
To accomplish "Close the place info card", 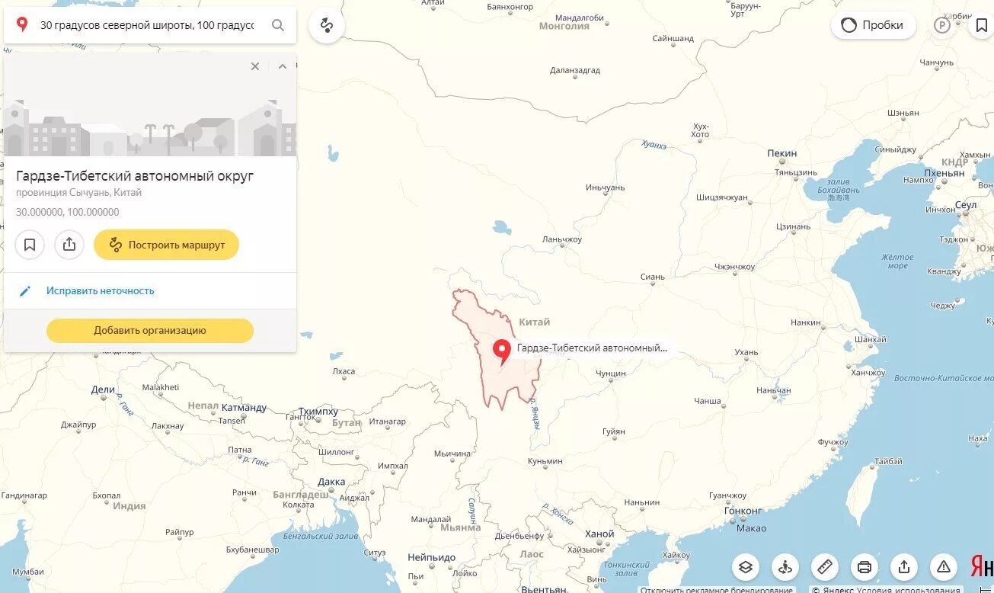I will tap(255, 66).
